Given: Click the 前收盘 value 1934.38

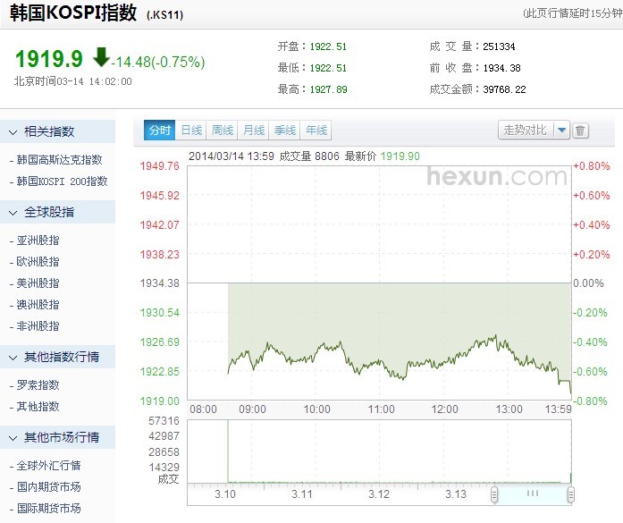Looking at the screenshot, I should pyautogui.click(x=501, y=68).
